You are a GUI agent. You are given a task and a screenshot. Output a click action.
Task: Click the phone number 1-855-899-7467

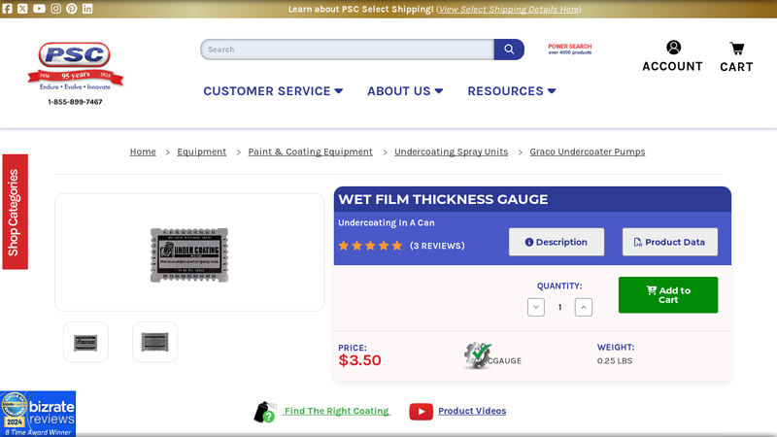click(75, 102)
